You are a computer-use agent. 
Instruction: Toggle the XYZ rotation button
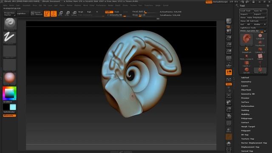click(x=229, y=84)
